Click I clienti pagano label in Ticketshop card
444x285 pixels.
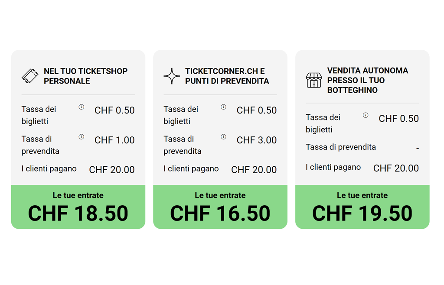pyautogui.click(x=49, y=169)
